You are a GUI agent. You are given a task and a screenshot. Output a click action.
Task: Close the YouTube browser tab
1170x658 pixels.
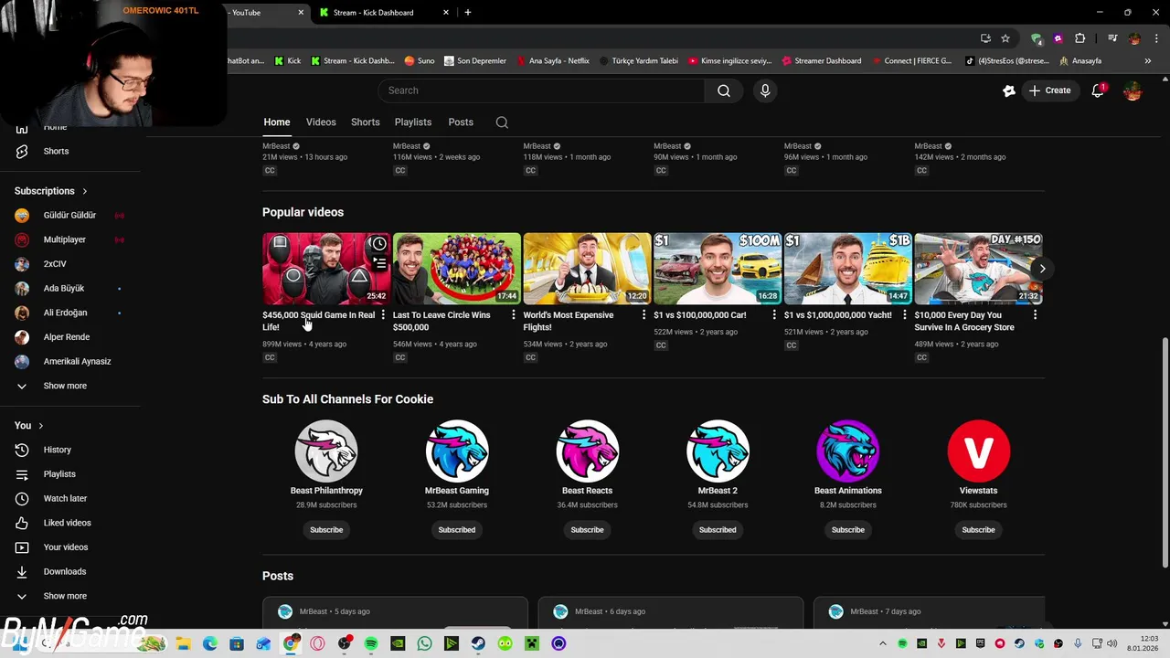click(x=301, y=13)
